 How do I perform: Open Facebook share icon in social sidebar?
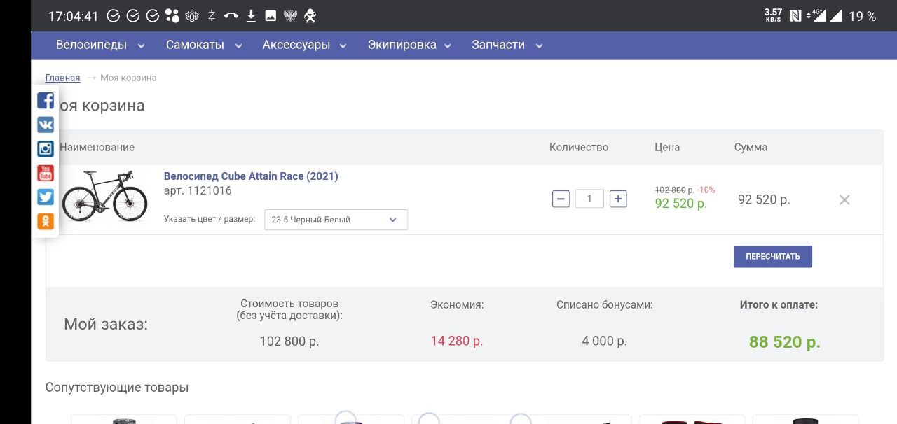pos(46,101)
